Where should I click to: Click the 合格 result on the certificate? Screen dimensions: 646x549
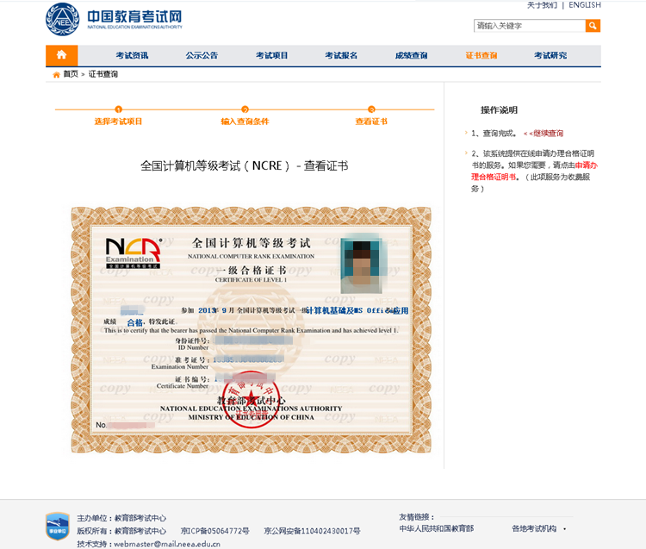coord(134,322)
